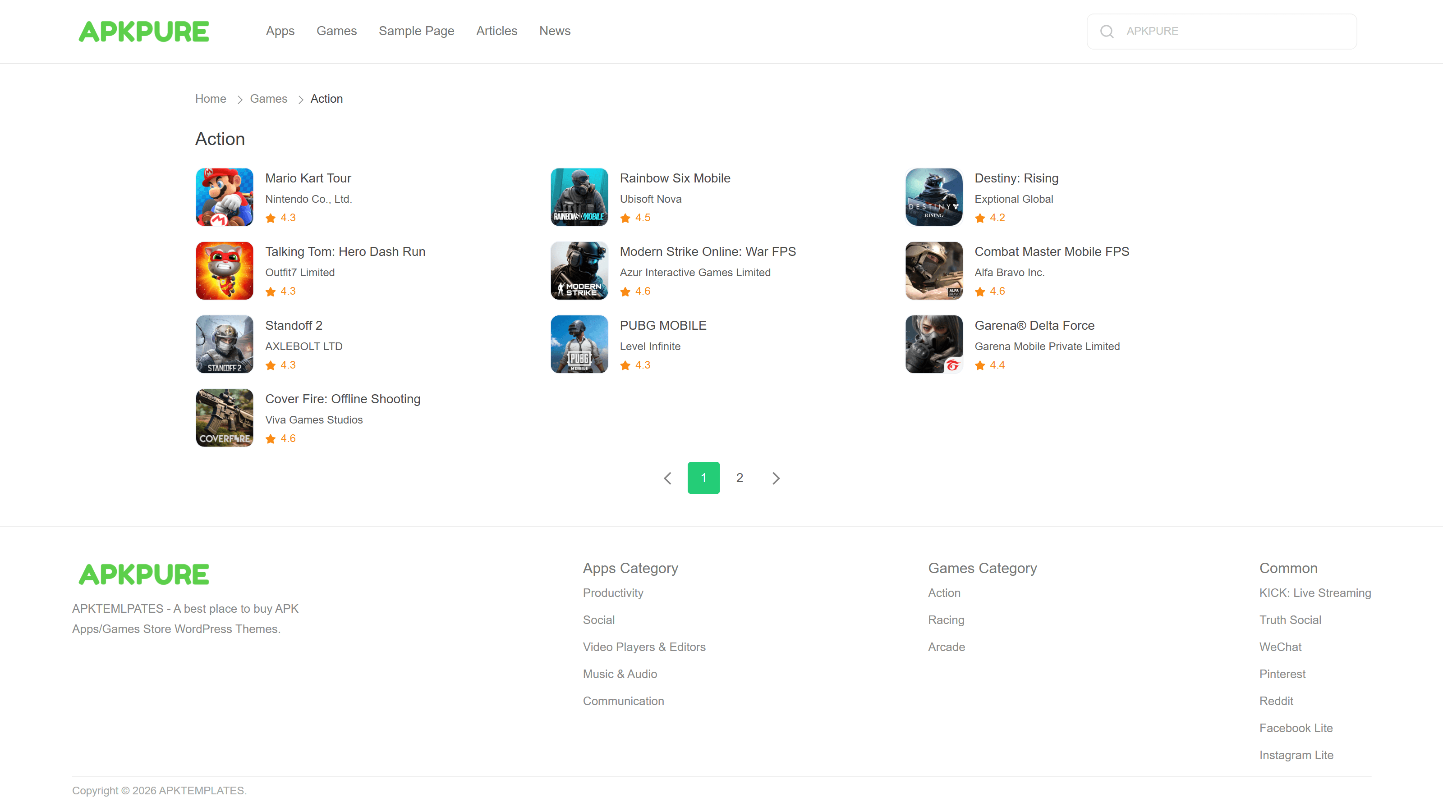Select the Destiny: Rising game icon
1443x811 pixels.
click(933, 197)
